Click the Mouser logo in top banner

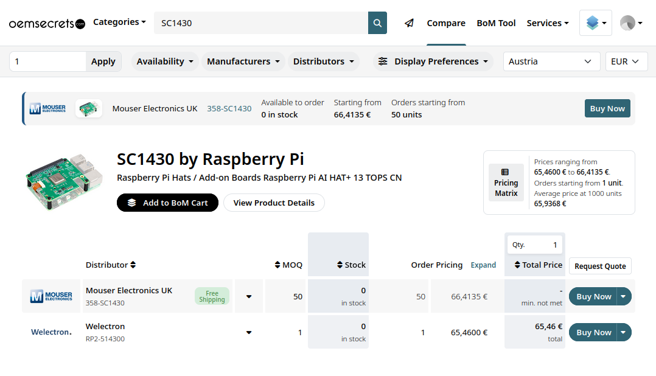pos(47,109)
